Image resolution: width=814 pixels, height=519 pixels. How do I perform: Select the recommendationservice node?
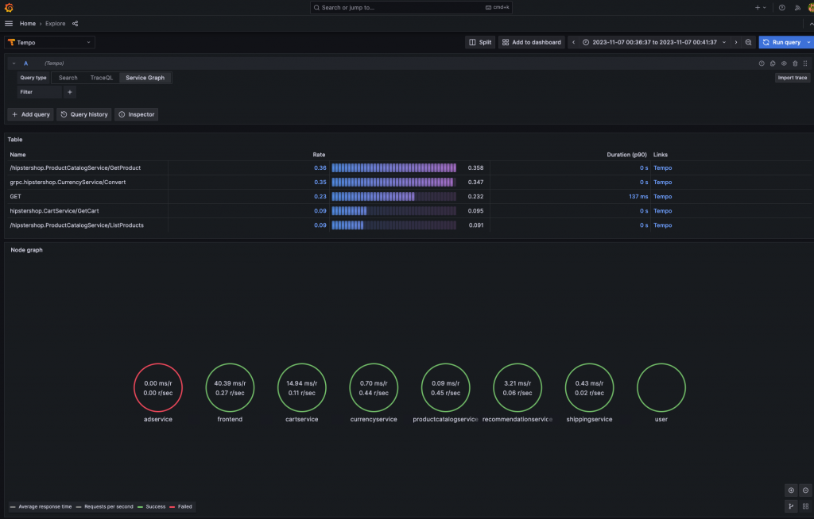point(517,388)
